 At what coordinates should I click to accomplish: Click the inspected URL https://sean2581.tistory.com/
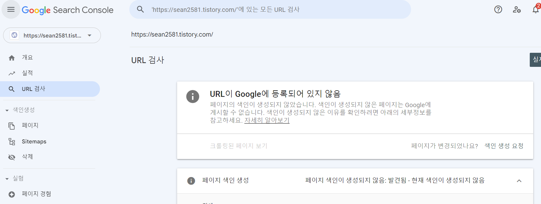coord(172,34)
